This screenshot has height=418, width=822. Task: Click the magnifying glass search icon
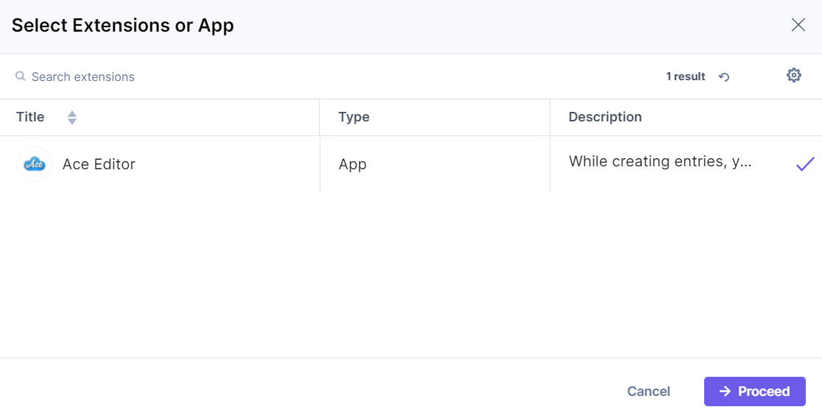tap(21, 77)
